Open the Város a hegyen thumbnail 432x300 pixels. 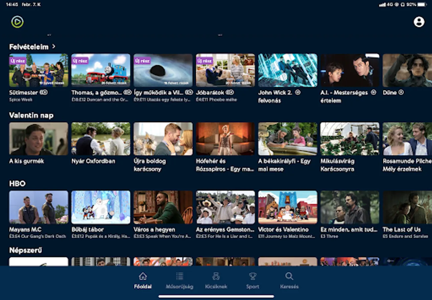pos(163,207)
